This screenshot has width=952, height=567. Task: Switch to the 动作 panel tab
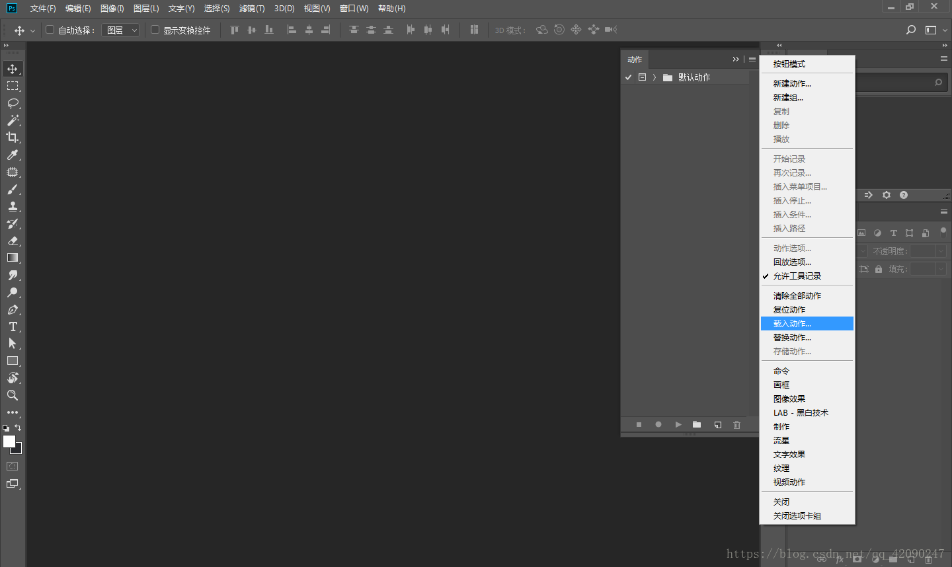pyautogui.click(x=635, y=59)
